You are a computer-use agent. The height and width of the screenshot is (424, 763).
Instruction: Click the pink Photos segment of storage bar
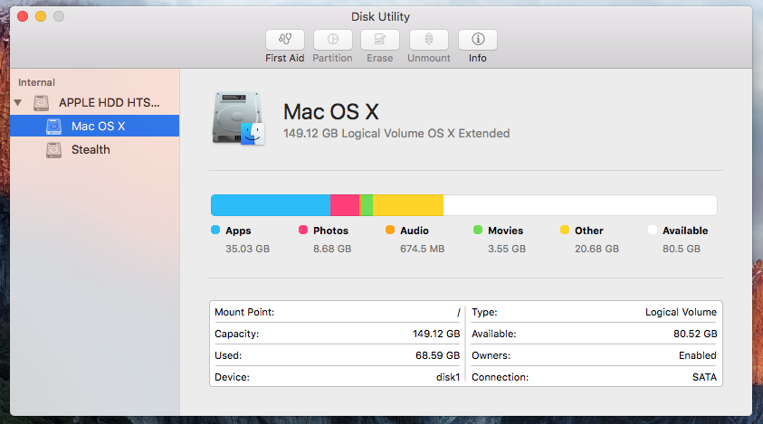point(345,205)
